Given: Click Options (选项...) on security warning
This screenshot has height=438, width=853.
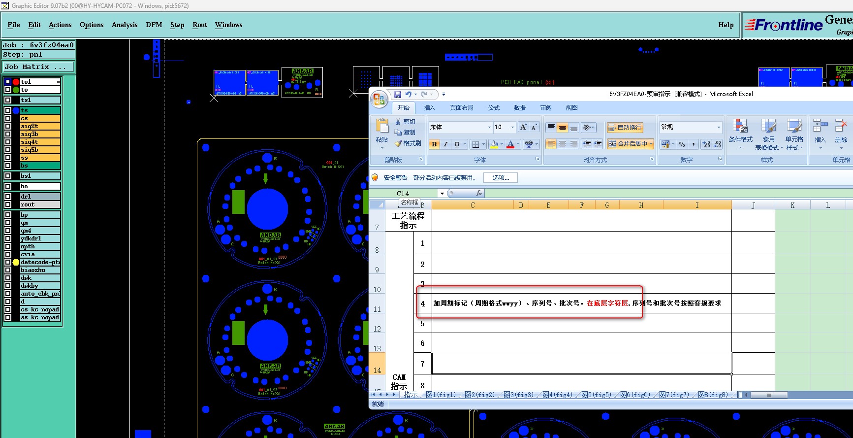Looking at the screenshot, I should point(501,178).
